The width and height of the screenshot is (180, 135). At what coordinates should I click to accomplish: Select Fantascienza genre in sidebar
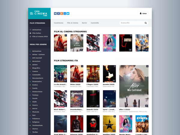point(37,91)
